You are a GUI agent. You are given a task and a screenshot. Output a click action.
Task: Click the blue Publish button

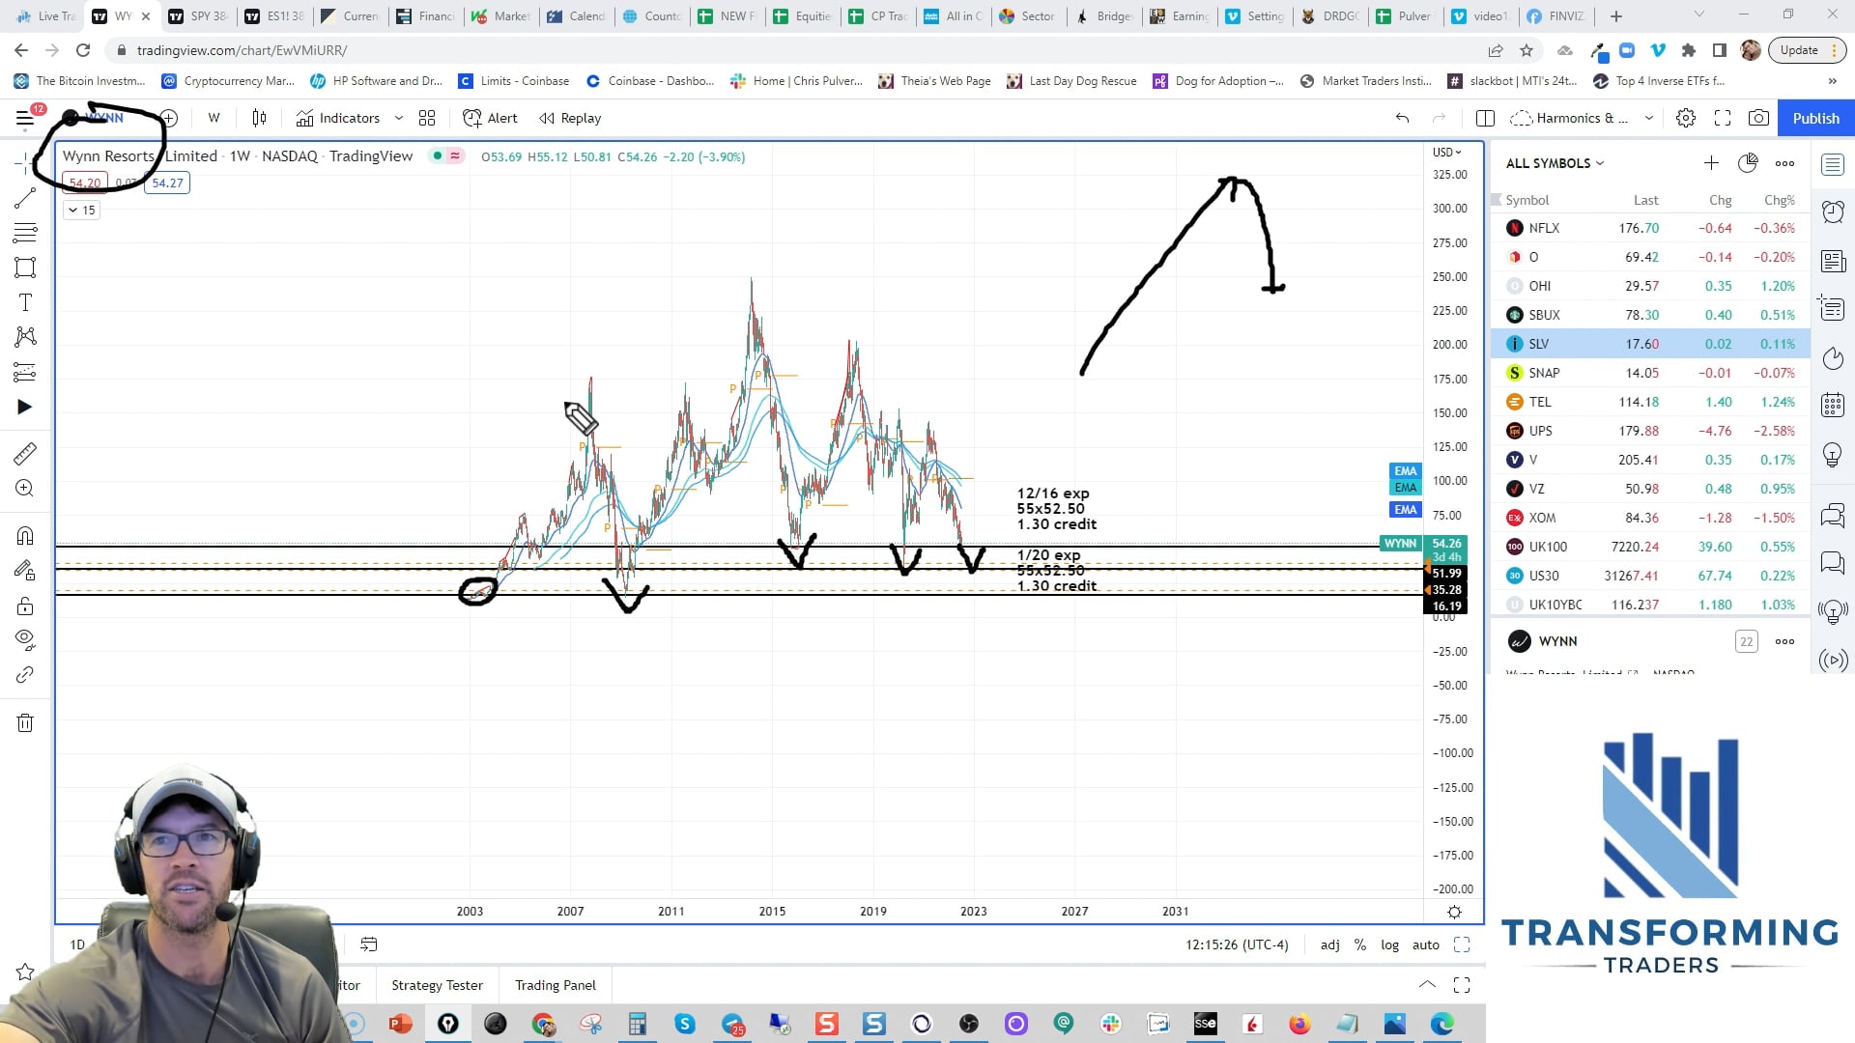point(1815,118)
